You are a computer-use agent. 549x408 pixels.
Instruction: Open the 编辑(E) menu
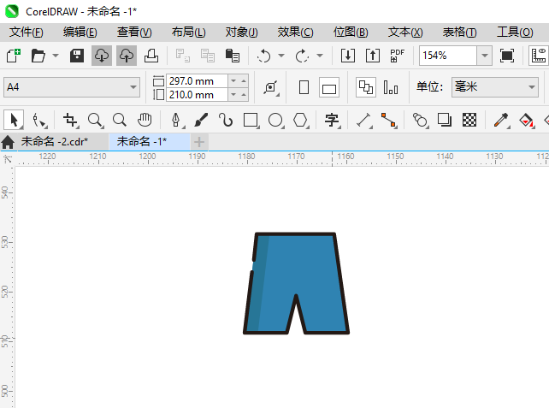pyautogui.click(x=80, y=33)
